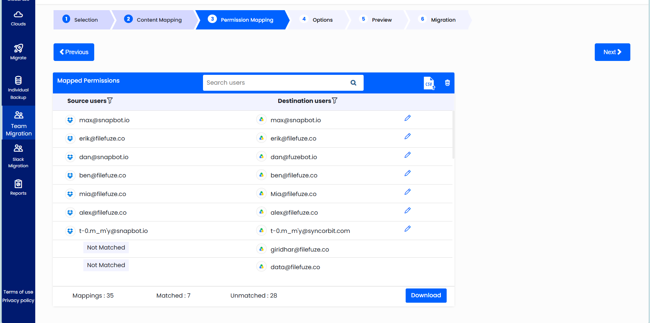Screen dimensions: 650x323
Task: Click the Download button
Action: click(x=426, y=295)
